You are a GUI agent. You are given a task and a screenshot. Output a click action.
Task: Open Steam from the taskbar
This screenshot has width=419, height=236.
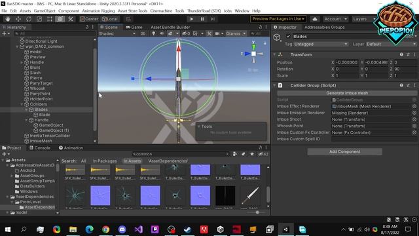(188, 229)
